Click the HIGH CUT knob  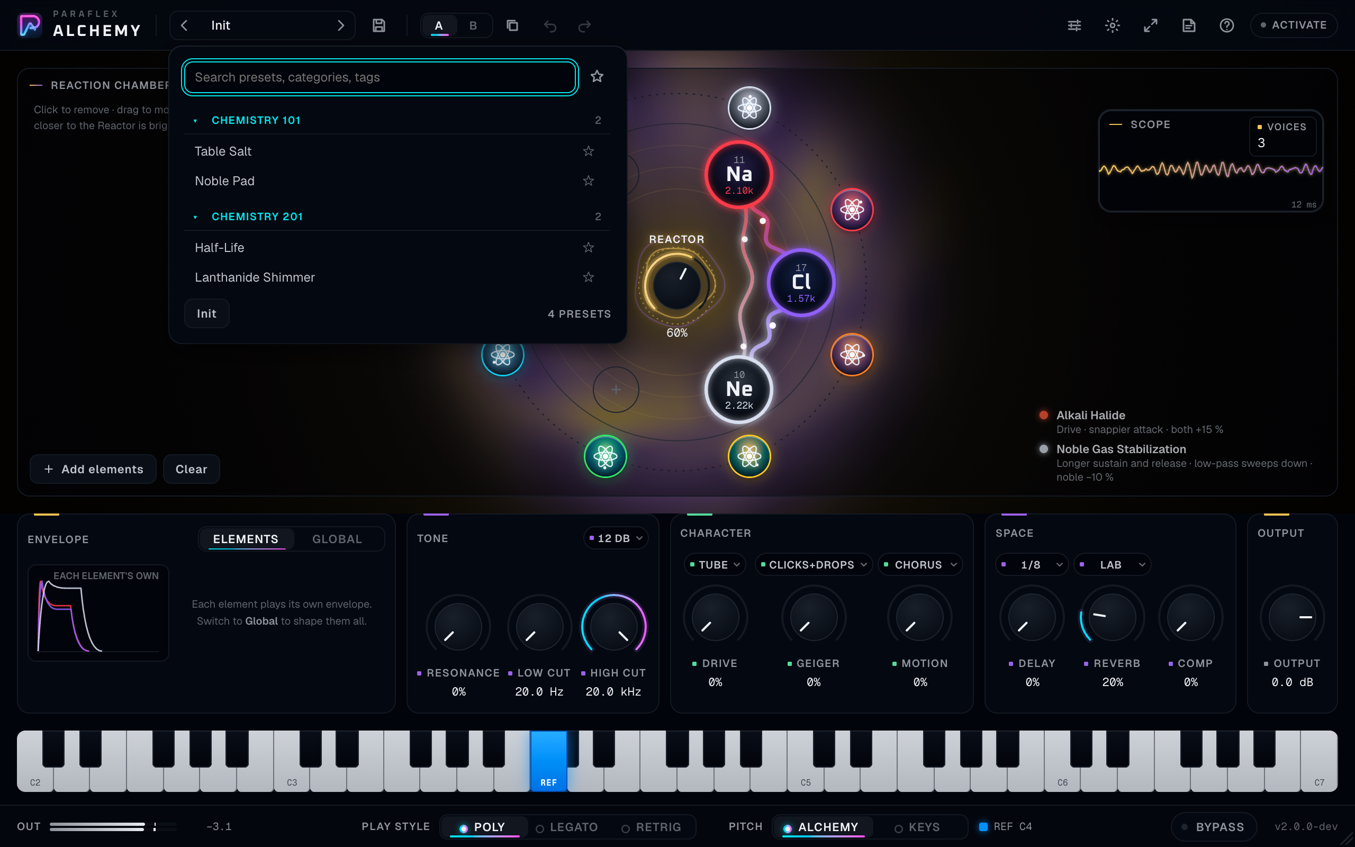[613, 626]
